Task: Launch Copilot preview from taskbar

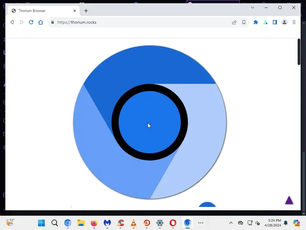Action: (x=296, y=223)
